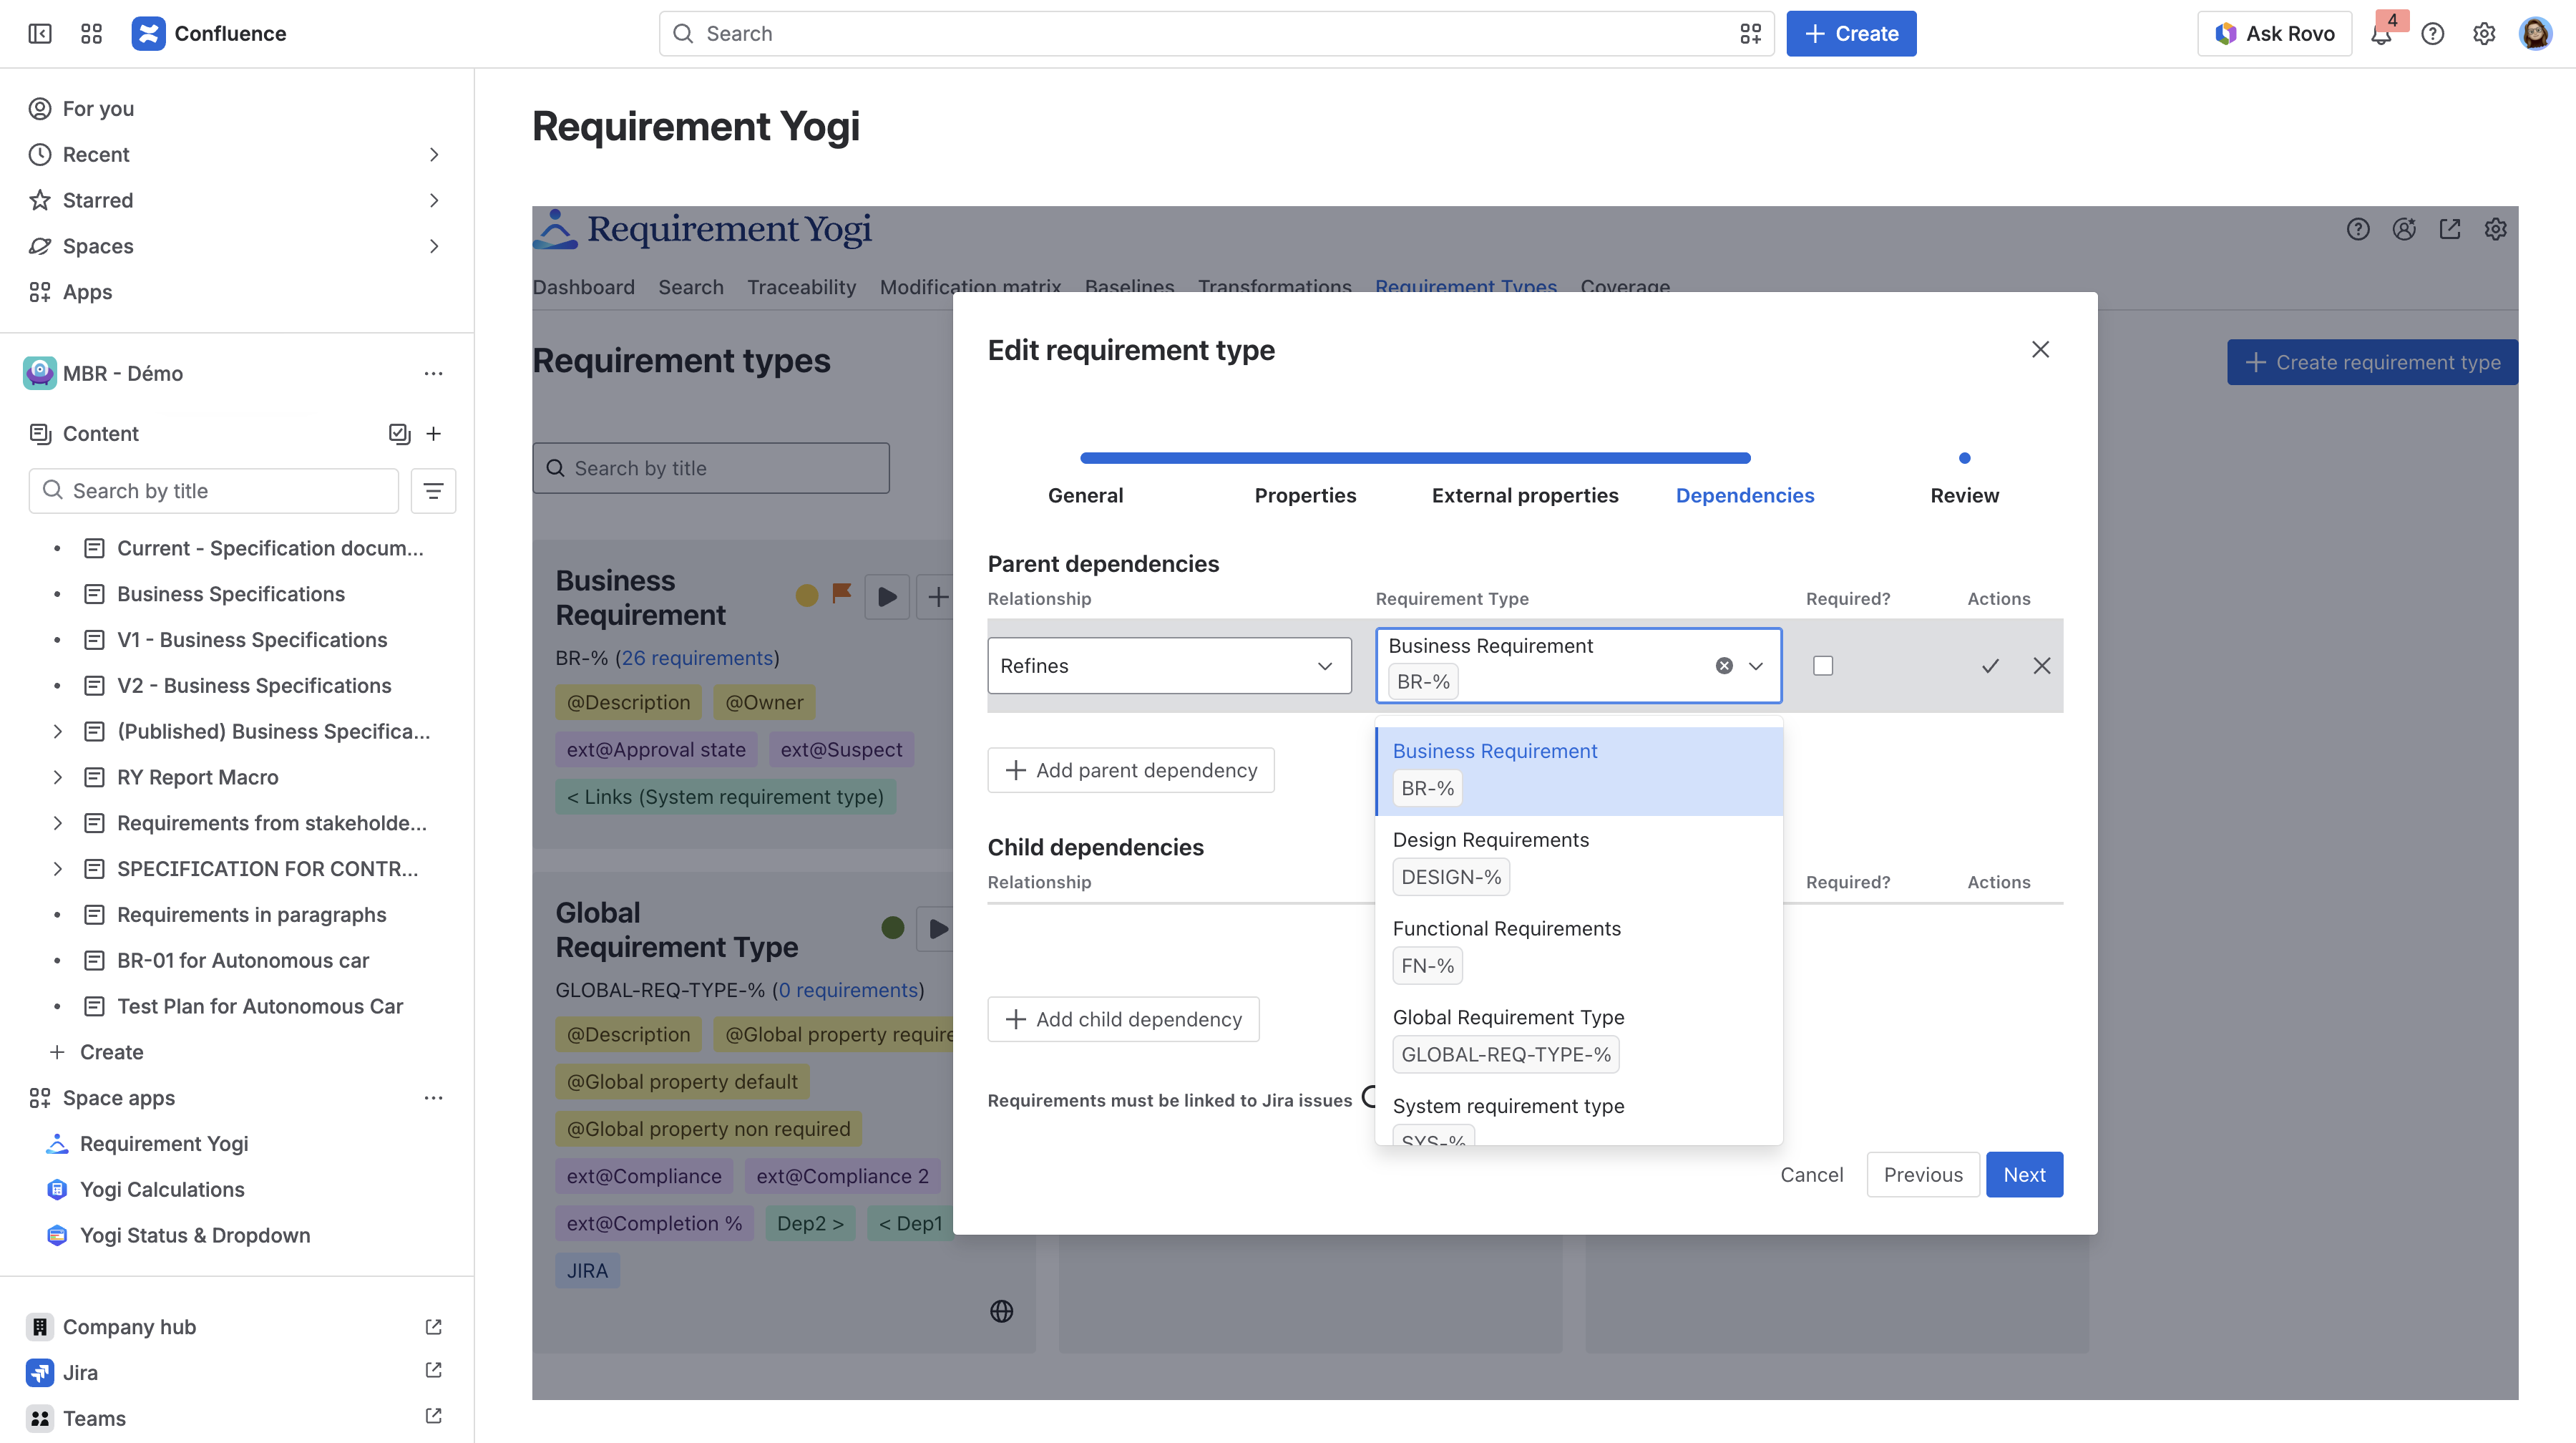Open the Dashboard tab in Requirement Yogi
This screenshot has height=1443, width=2576.
coord(583,287)
